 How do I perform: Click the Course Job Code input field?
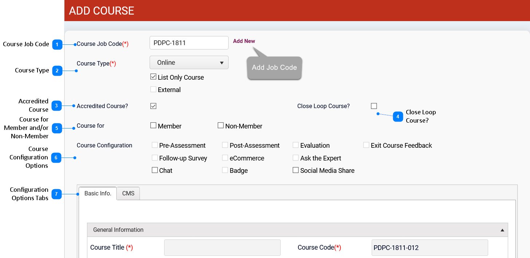tap(189, 43)
